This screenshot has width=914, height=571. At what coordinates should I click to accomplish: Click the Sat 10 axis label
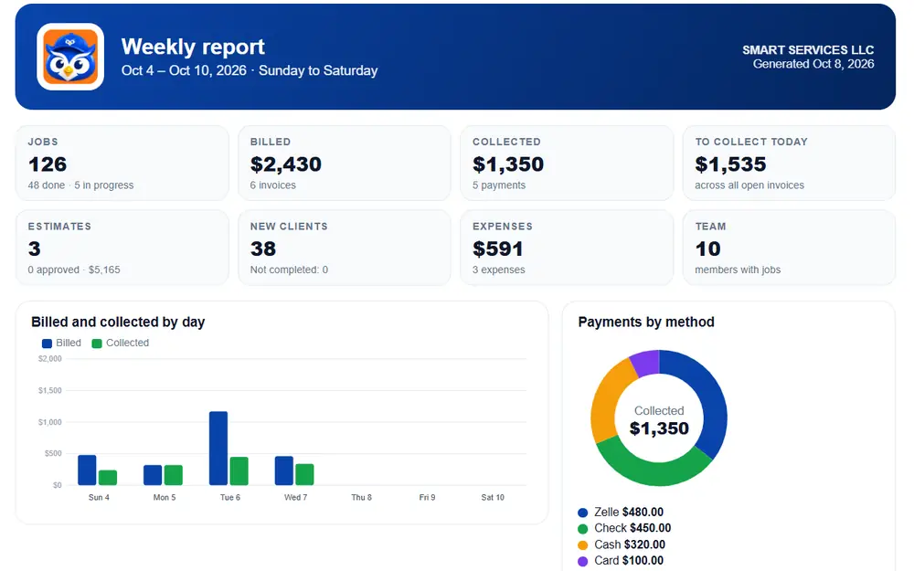pyautogui.click(x=493, y=498)
